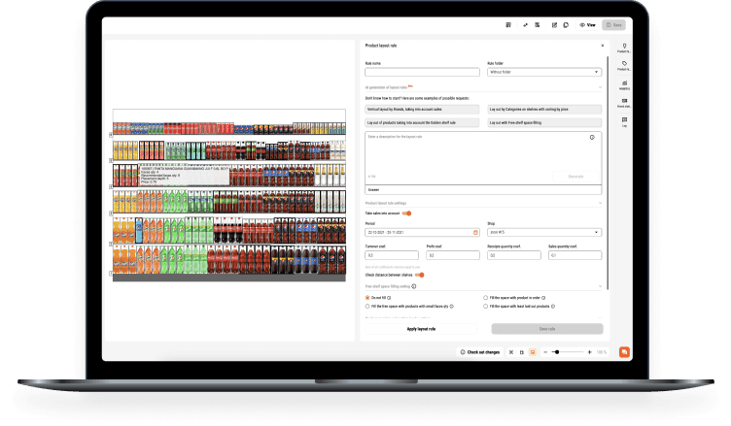Click the zoom slider at bottom
The image size is (731, 426).
567,351
